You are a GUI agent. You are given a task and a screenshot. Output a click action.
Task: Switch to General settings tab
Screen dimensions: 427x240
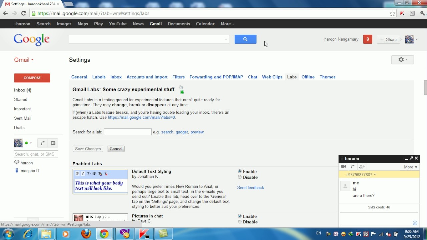pyautogui.click(x=79, y=77)
